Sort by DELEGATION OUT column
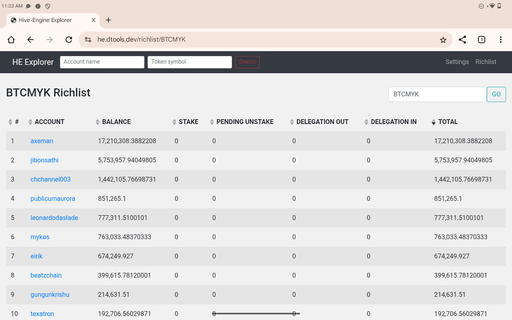512x320 pixels. tap(322, 122)
